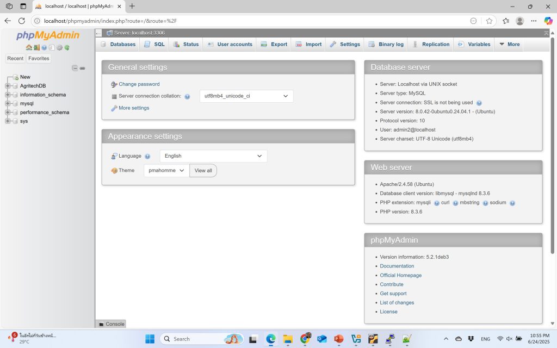Click the help icon right after sodium extension
Screen dimensions: 557x348
pos(512,203)
